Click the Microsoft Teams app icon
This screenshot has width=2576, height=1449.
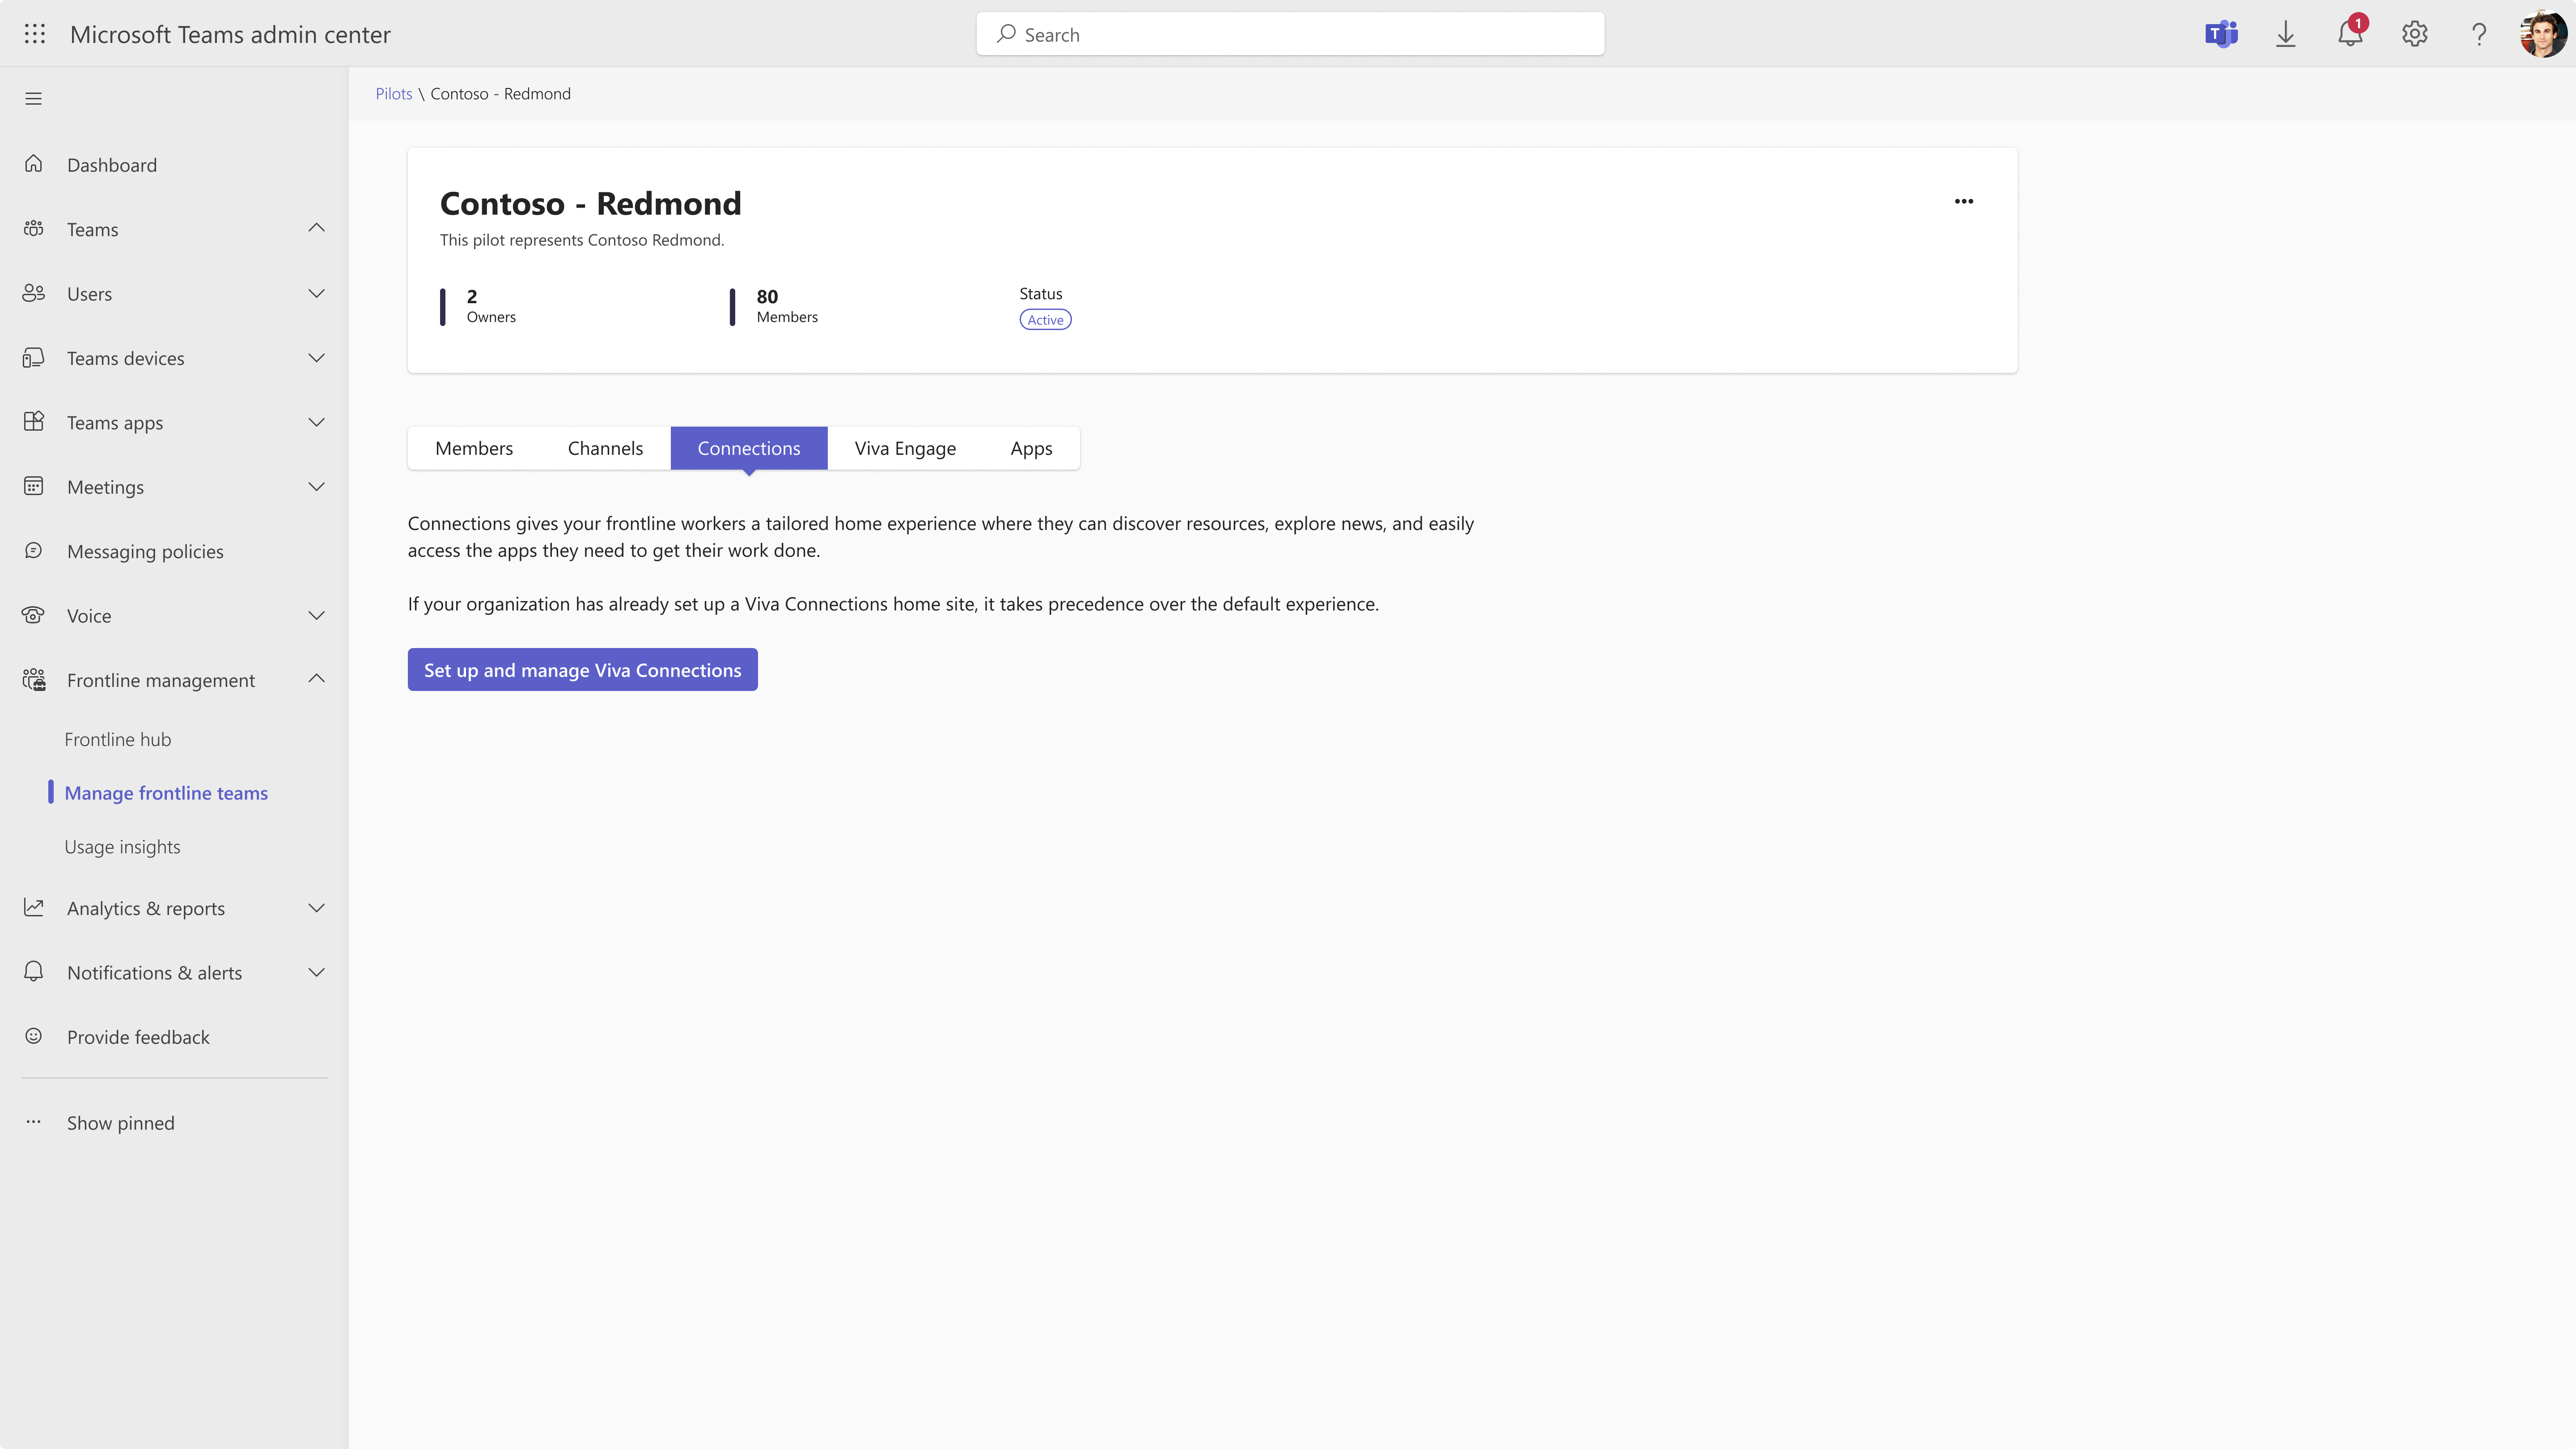2221,34
